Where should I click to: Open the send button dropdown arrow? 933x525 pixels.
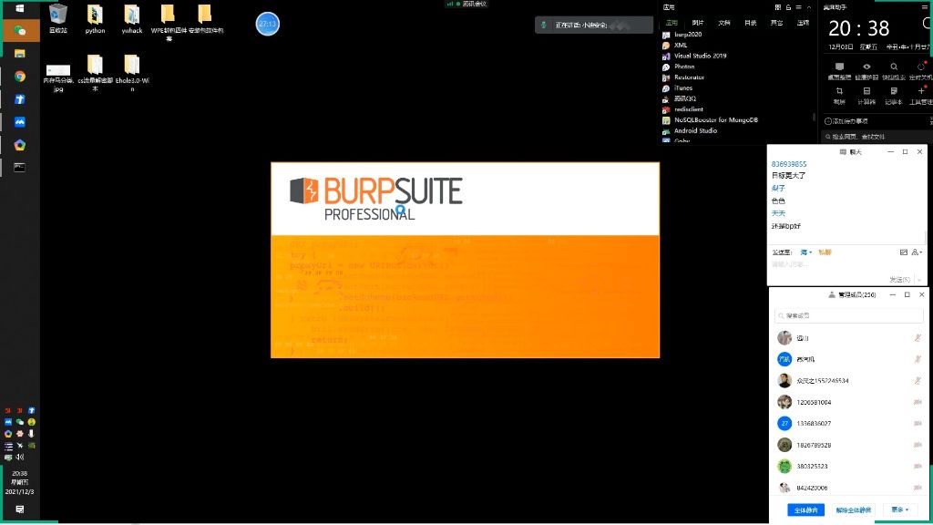tap(919, 280)
